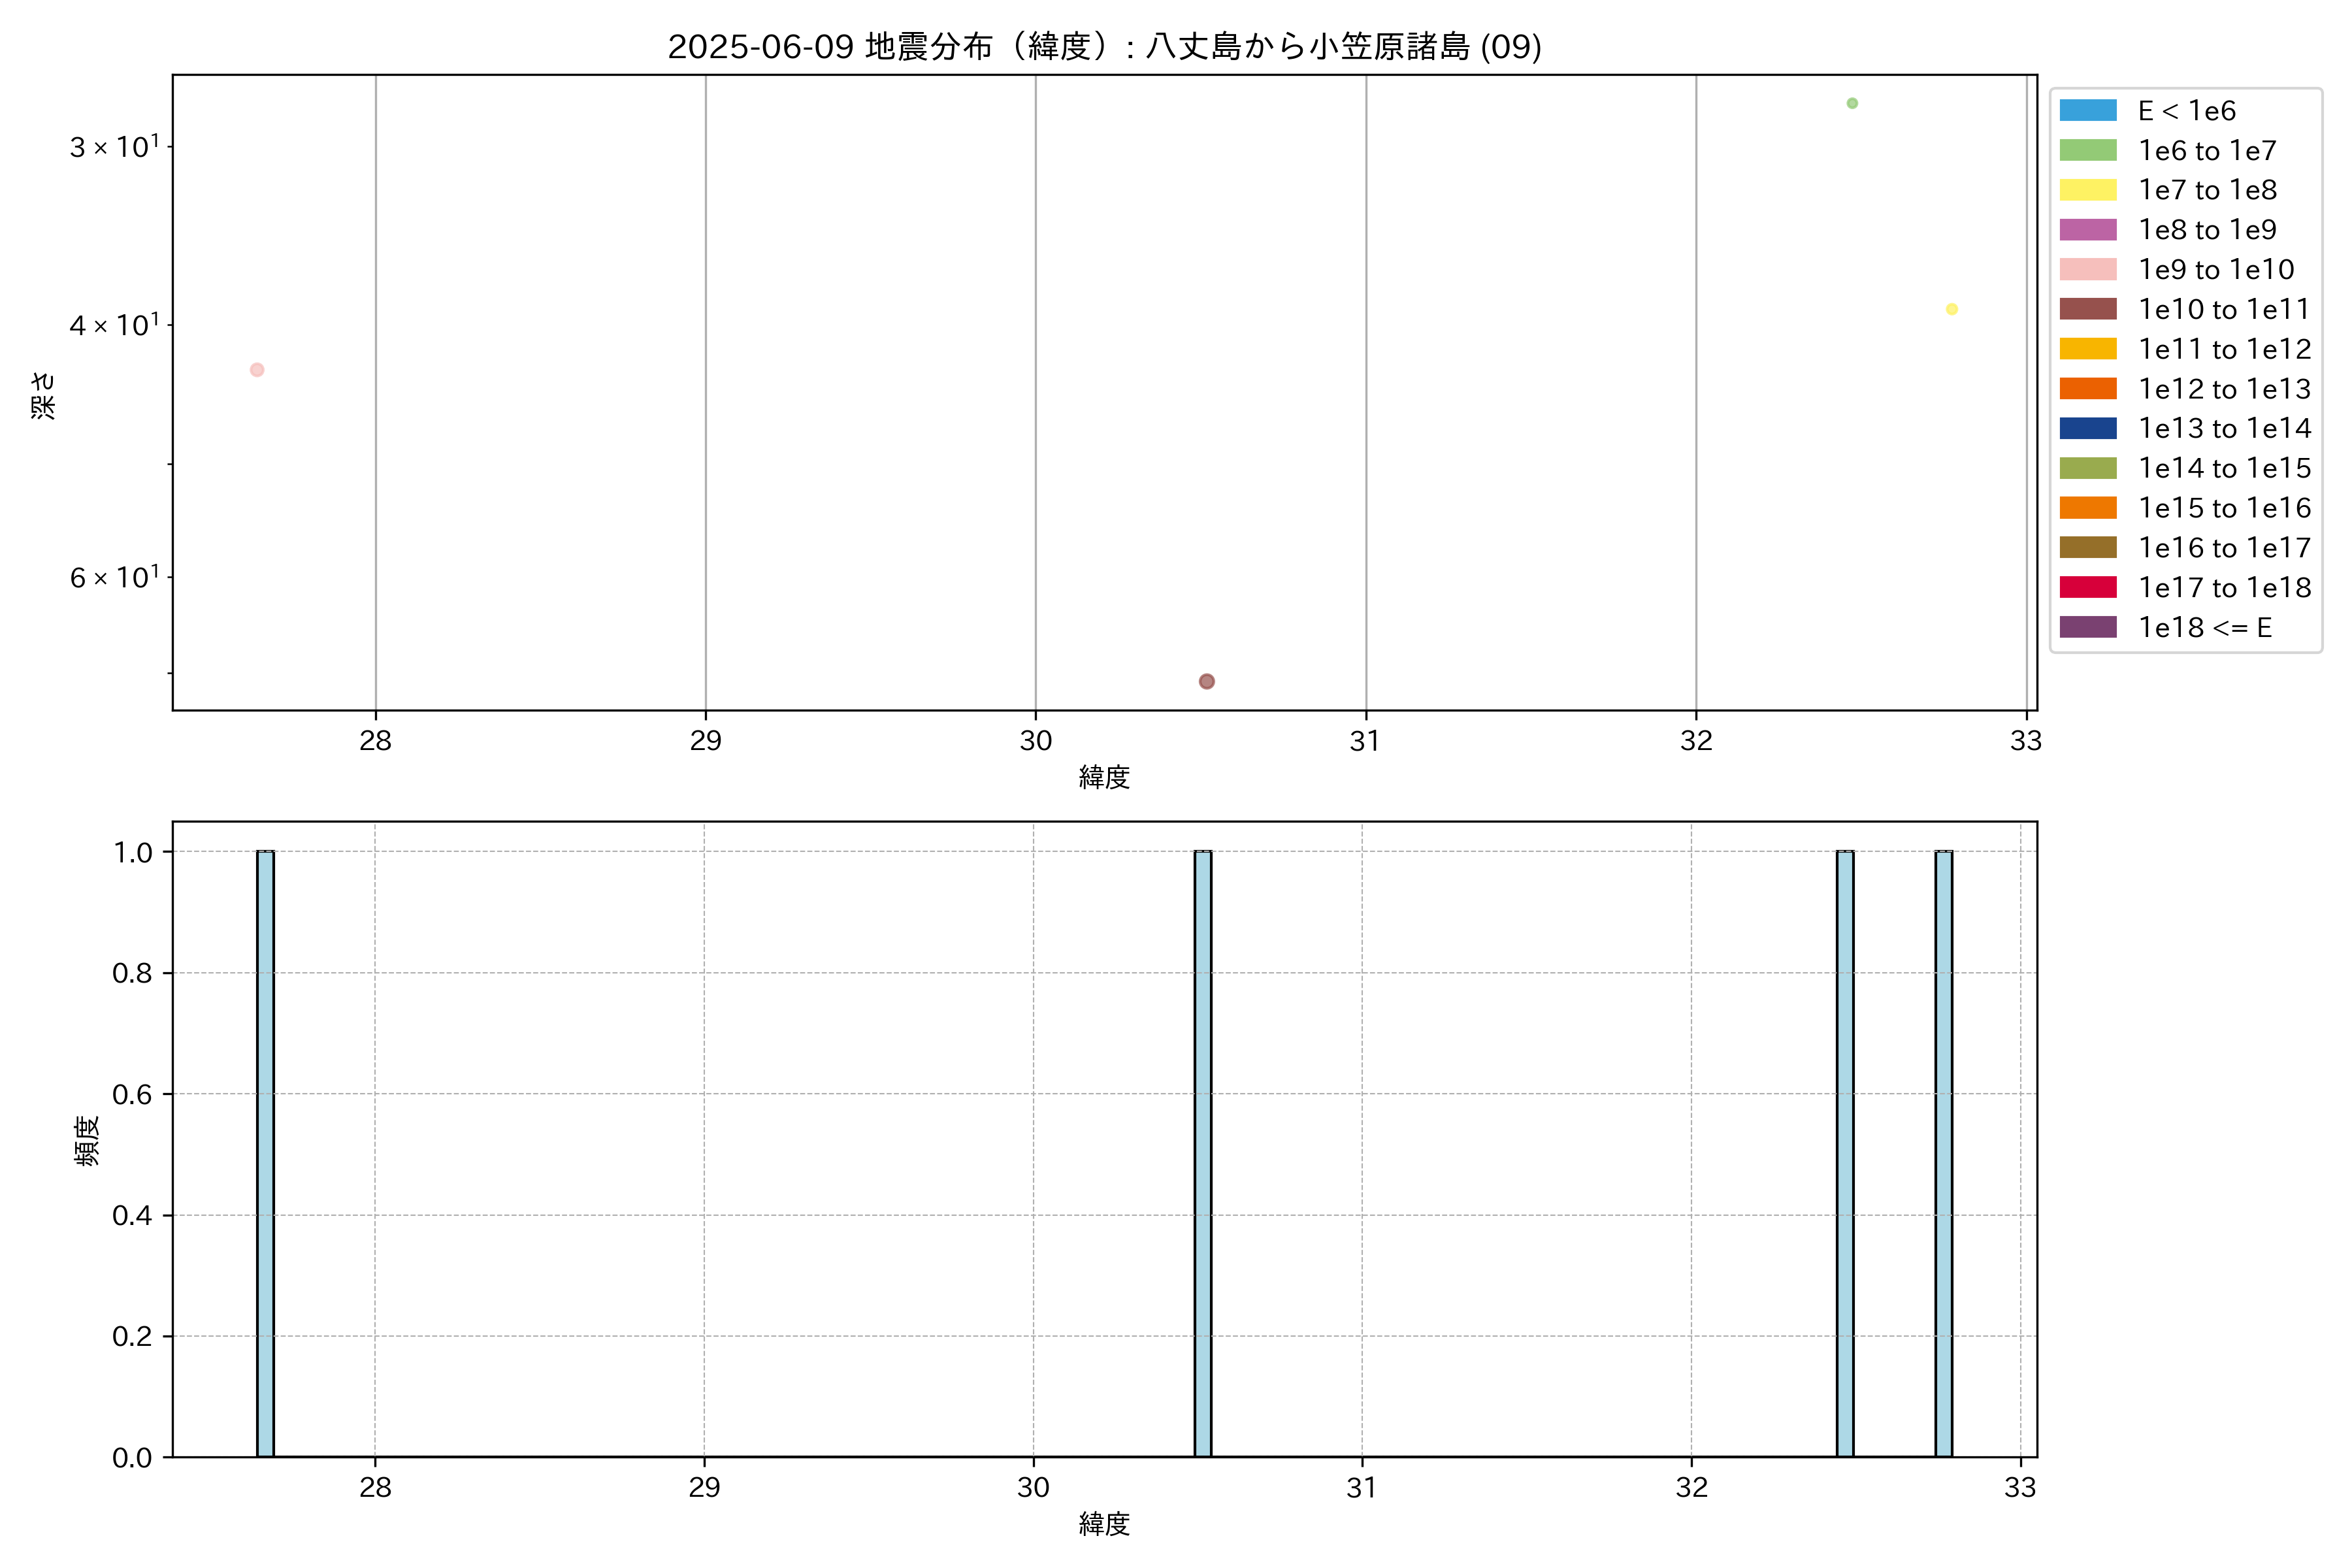This screenshot has width=2352, height=1568.
Task: Click the red 1e17 to 1e18 swatch
Action: (x=2088, y=587)
